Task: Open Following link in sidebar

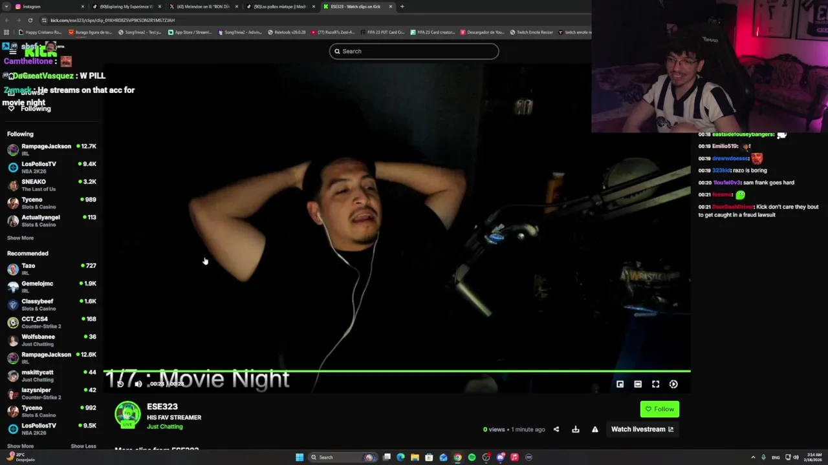Action: tap(30, 108)
